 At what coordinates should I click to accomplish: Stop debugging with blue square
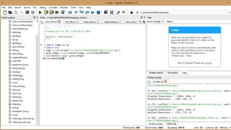(x=99, y=13)
